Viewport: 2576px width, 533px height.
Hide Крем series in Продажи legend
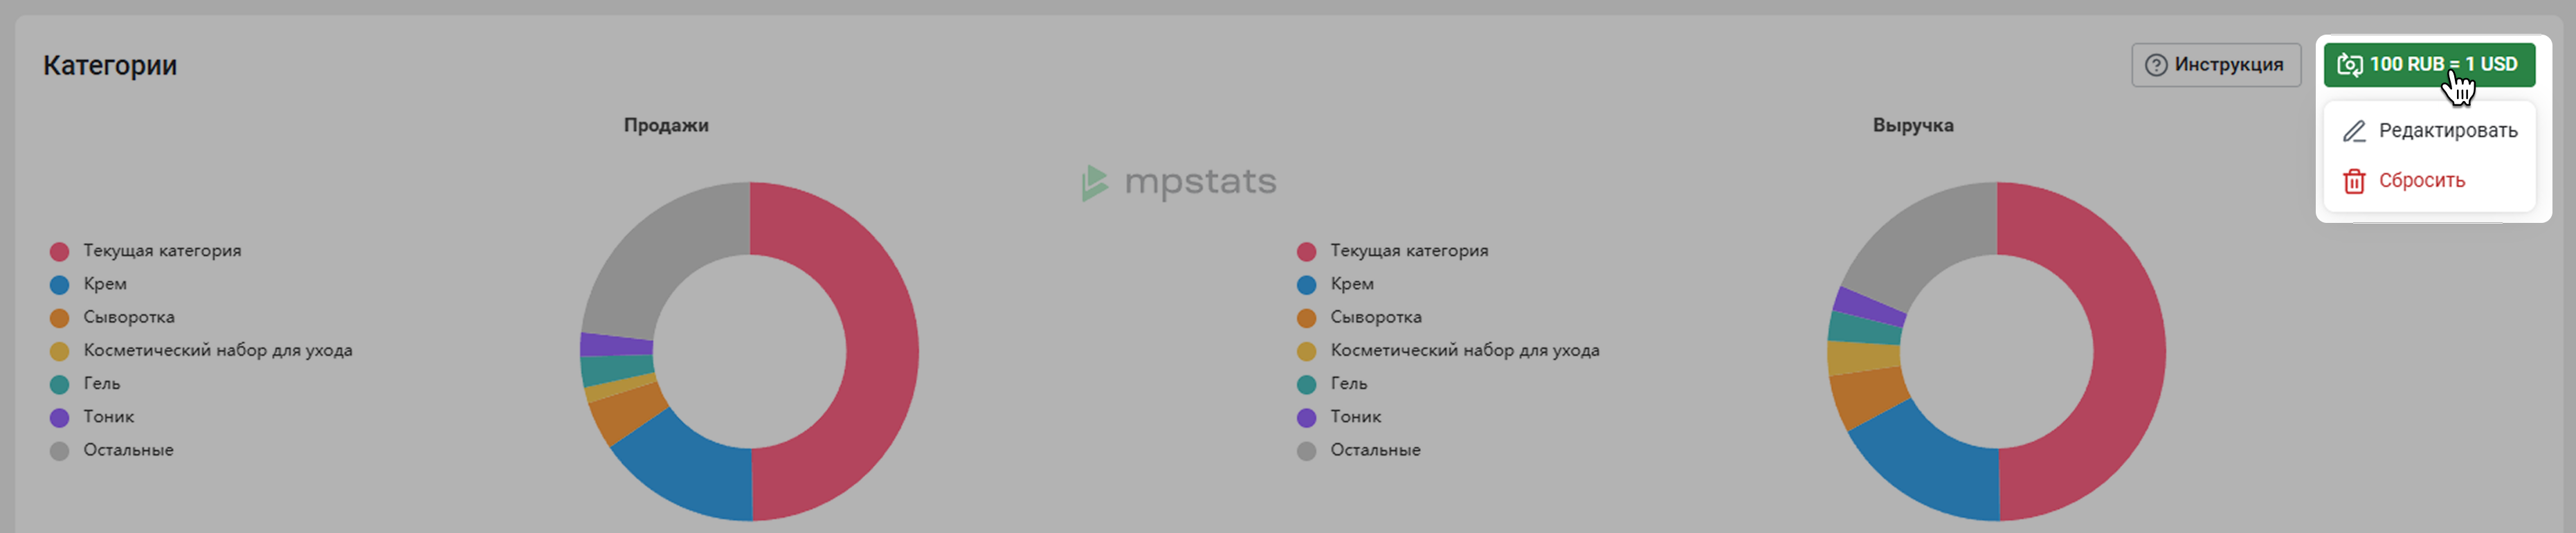89,284
